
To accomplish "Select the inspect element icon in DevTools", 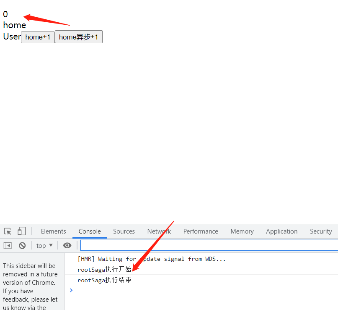I will click(x=8, y=231).
